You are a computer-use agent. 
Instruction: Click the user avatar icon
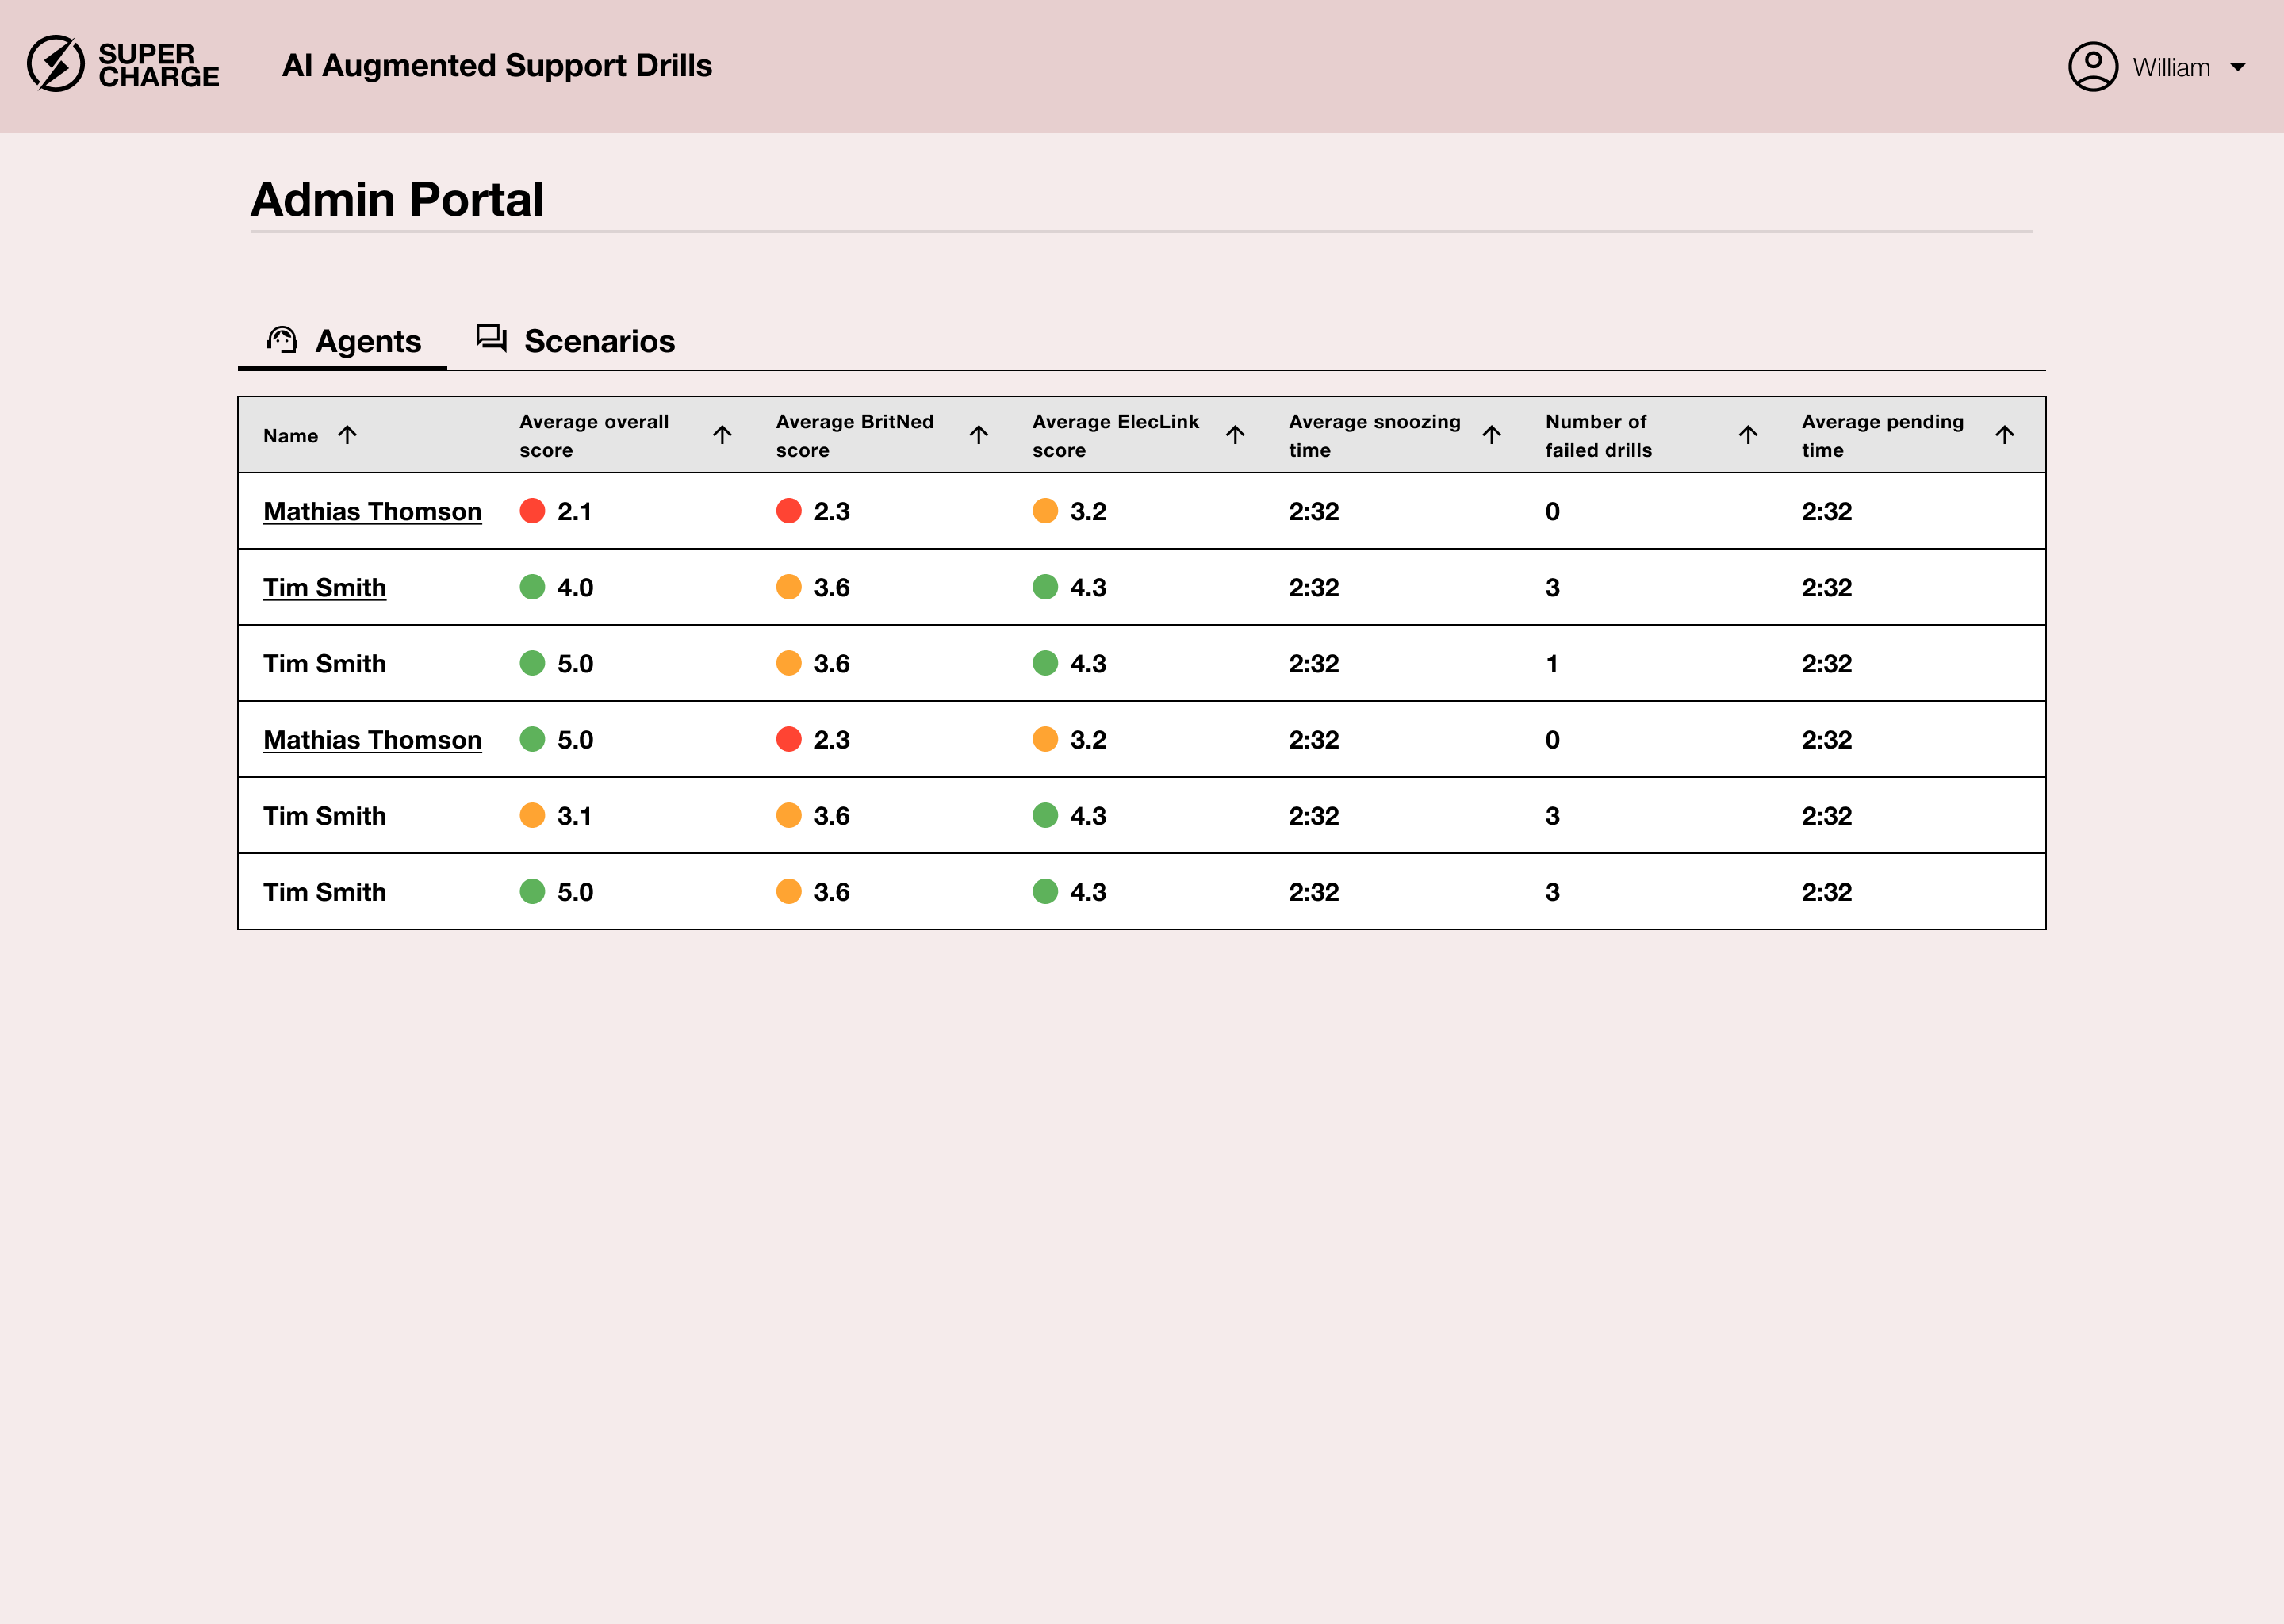[2092, 66]
